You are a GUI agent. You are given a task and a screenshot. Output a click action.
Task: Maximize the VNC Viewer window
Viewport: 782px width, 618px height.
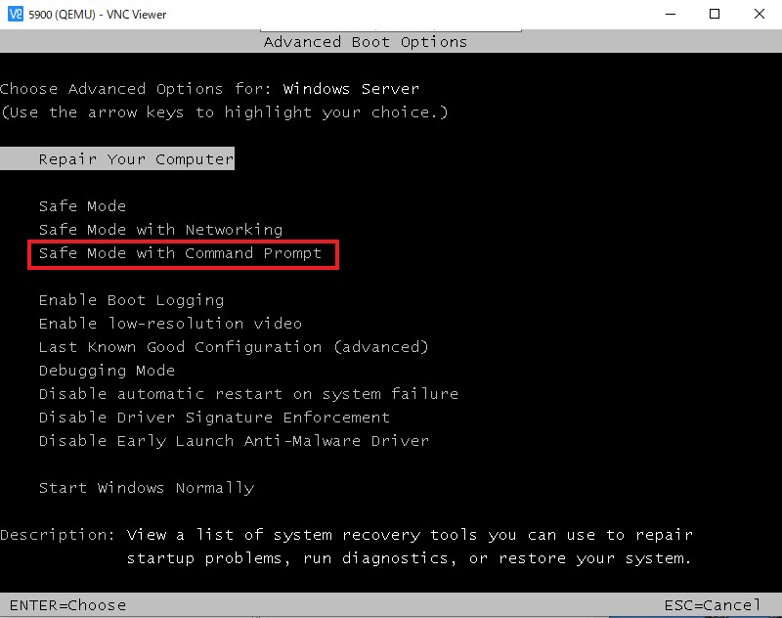pyautogui.click(x=715, y=14)
